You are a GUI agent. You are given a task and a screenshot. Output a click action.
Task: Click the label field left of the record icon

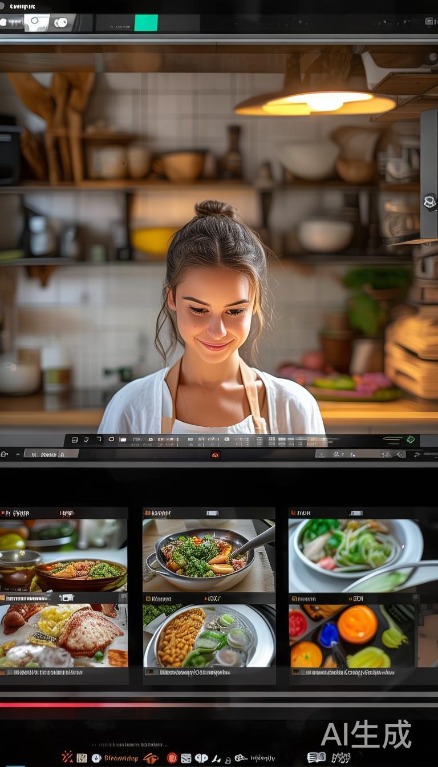[x=50, y=454]
